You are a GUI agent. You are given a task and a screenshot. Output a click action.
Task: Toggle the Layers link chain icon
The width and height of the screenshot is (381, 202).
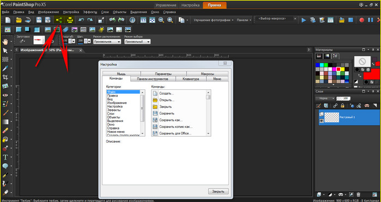pos(335,106)
